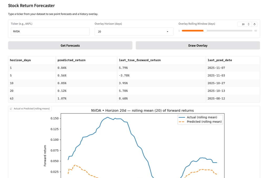Image resolution: width=269 pixels, height=178 pixels.
Task: Click the last_true_forward_return column header
Action: coord(140,60)
